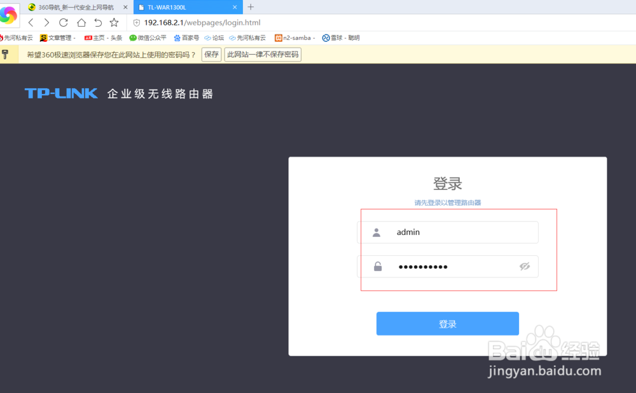Screen dimensions: 636x393
Task: Click the site info shield in address bar
Action: coord(136,22)
